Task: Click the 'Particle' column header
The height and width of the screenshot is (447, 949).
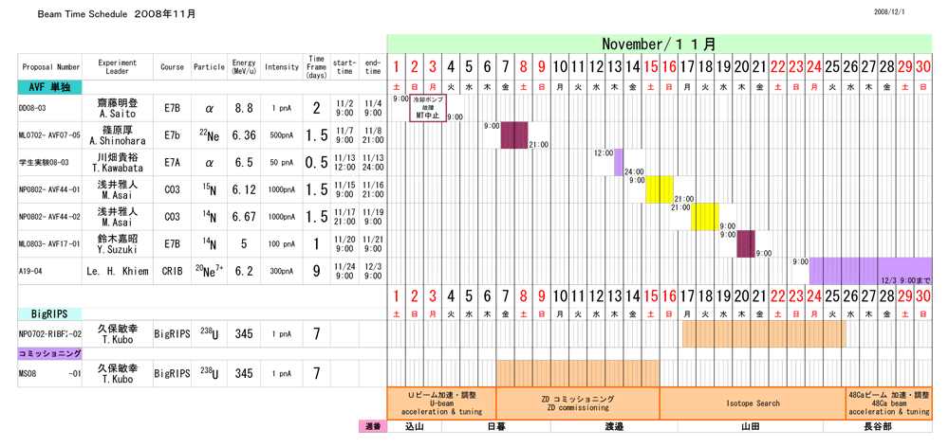Action: 209,67
